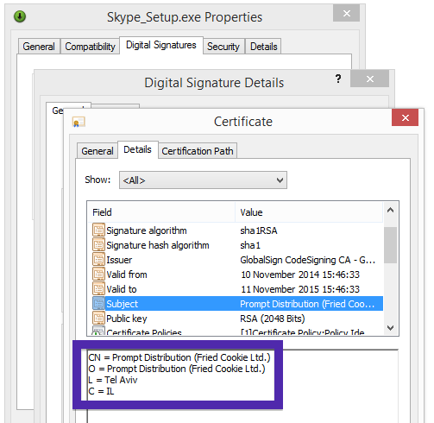The width and height of the screenshot is (434, 423).
Task: Click the scroll up arrow of field list
Action: [x=390, y=210]
